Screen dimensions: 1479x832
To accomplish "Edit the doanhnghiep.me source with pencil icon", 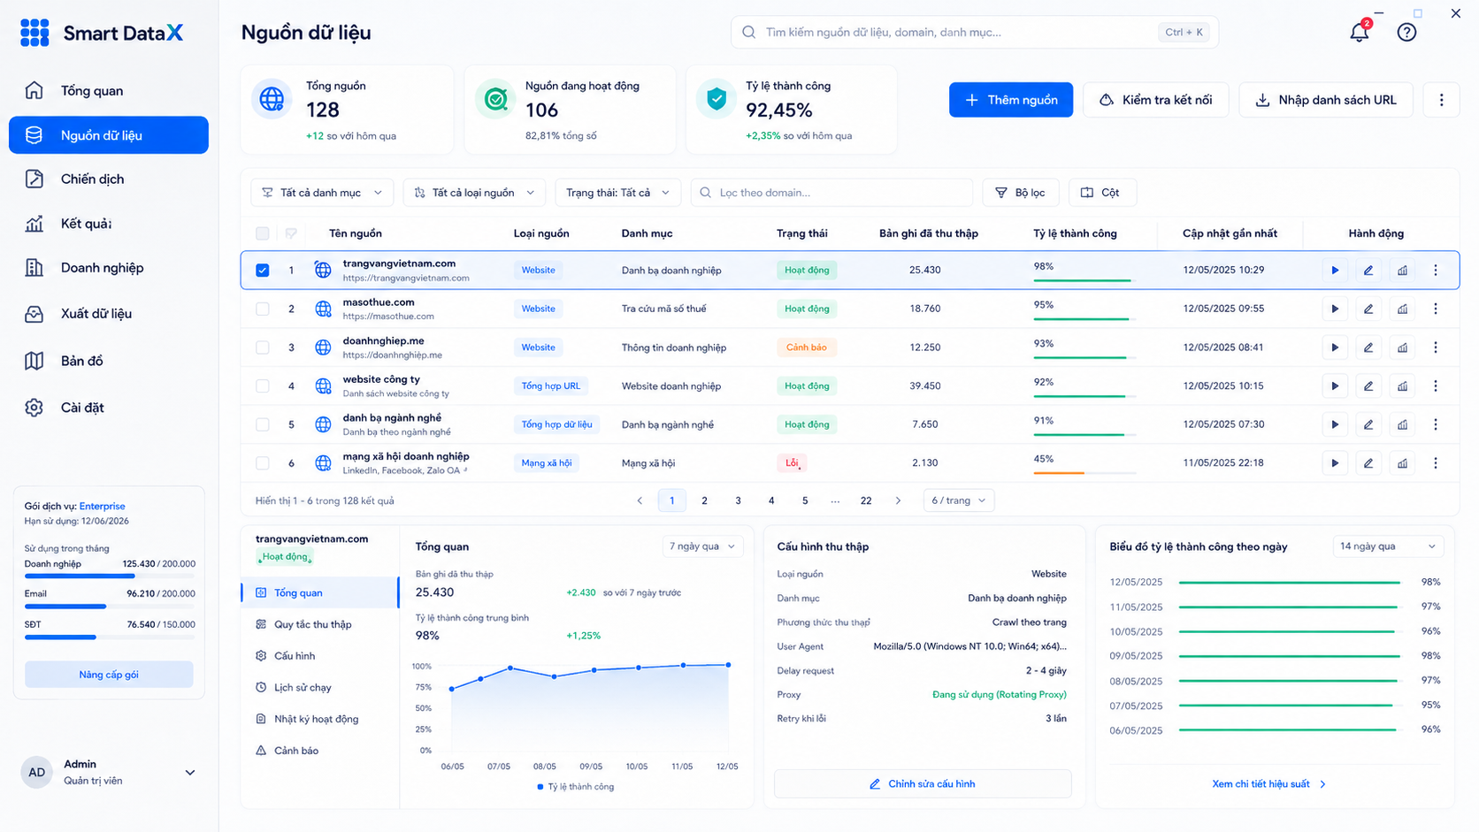I will (x=1368, y=347).
